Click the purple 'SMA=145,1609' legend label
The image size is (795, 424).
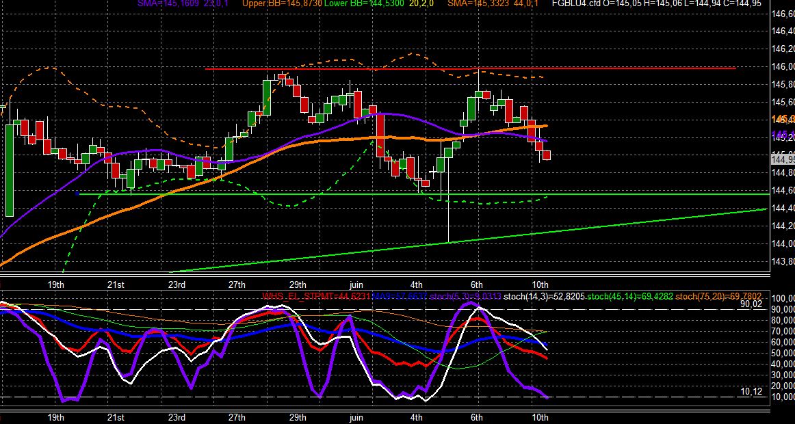(x=170, y=3)
